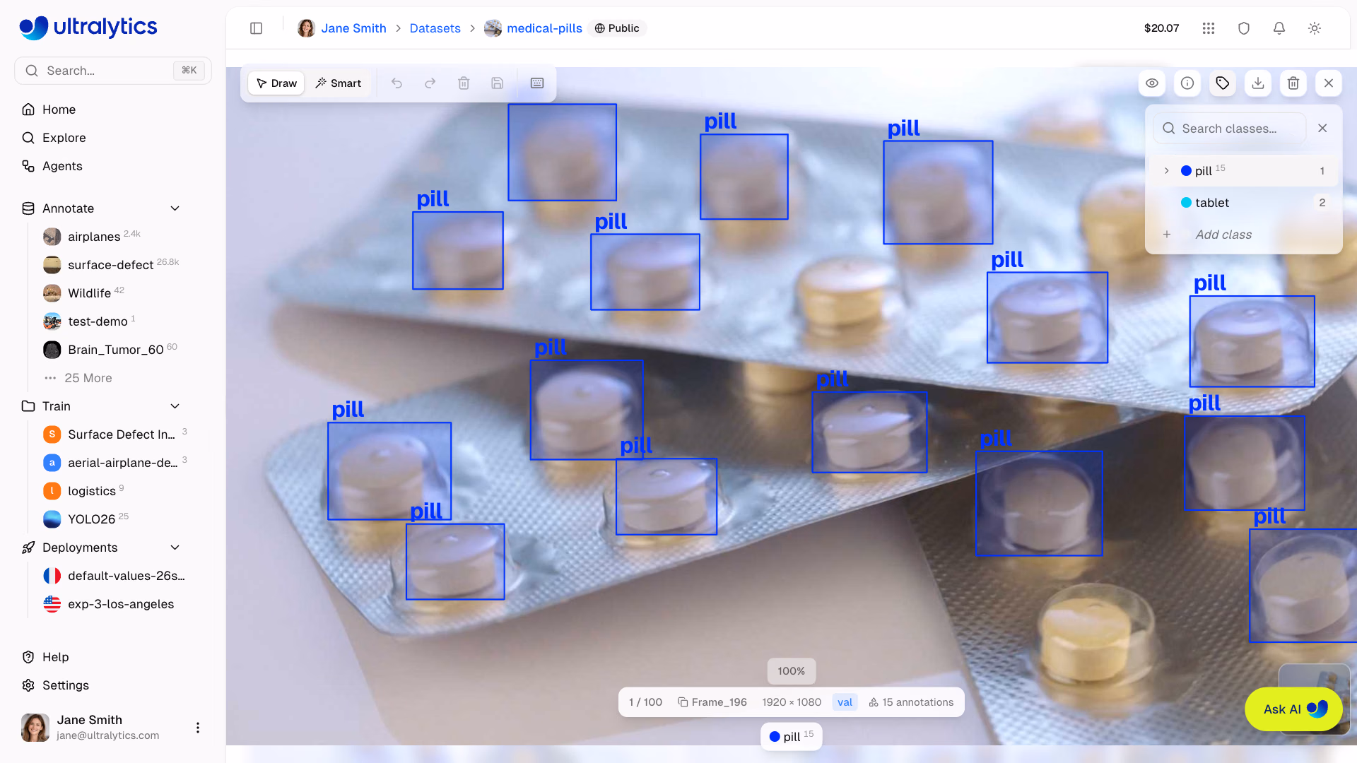This screenshot has height=763, width=1357.
Task: Open aerial-airplane-de... project
Action: [122, 463]
